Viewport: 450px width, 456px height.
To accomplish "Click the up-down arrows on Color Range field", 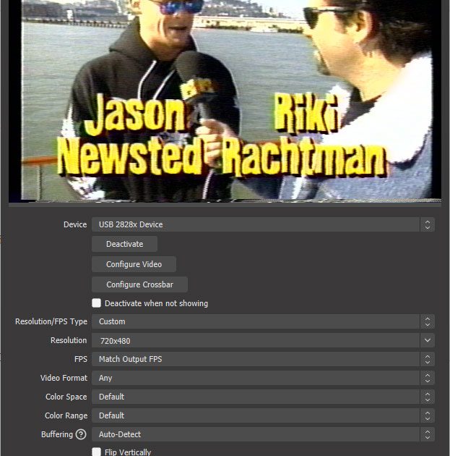I will [427, 415].
